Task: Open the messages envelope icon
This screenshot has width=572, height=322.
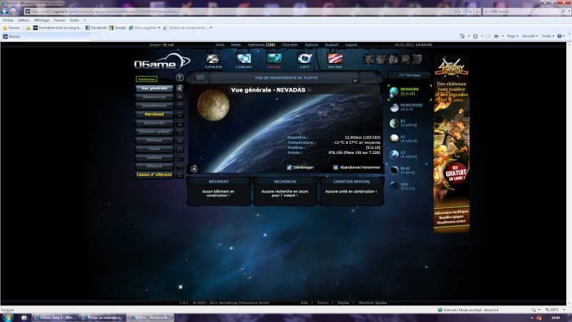Action: click(200, 77)
